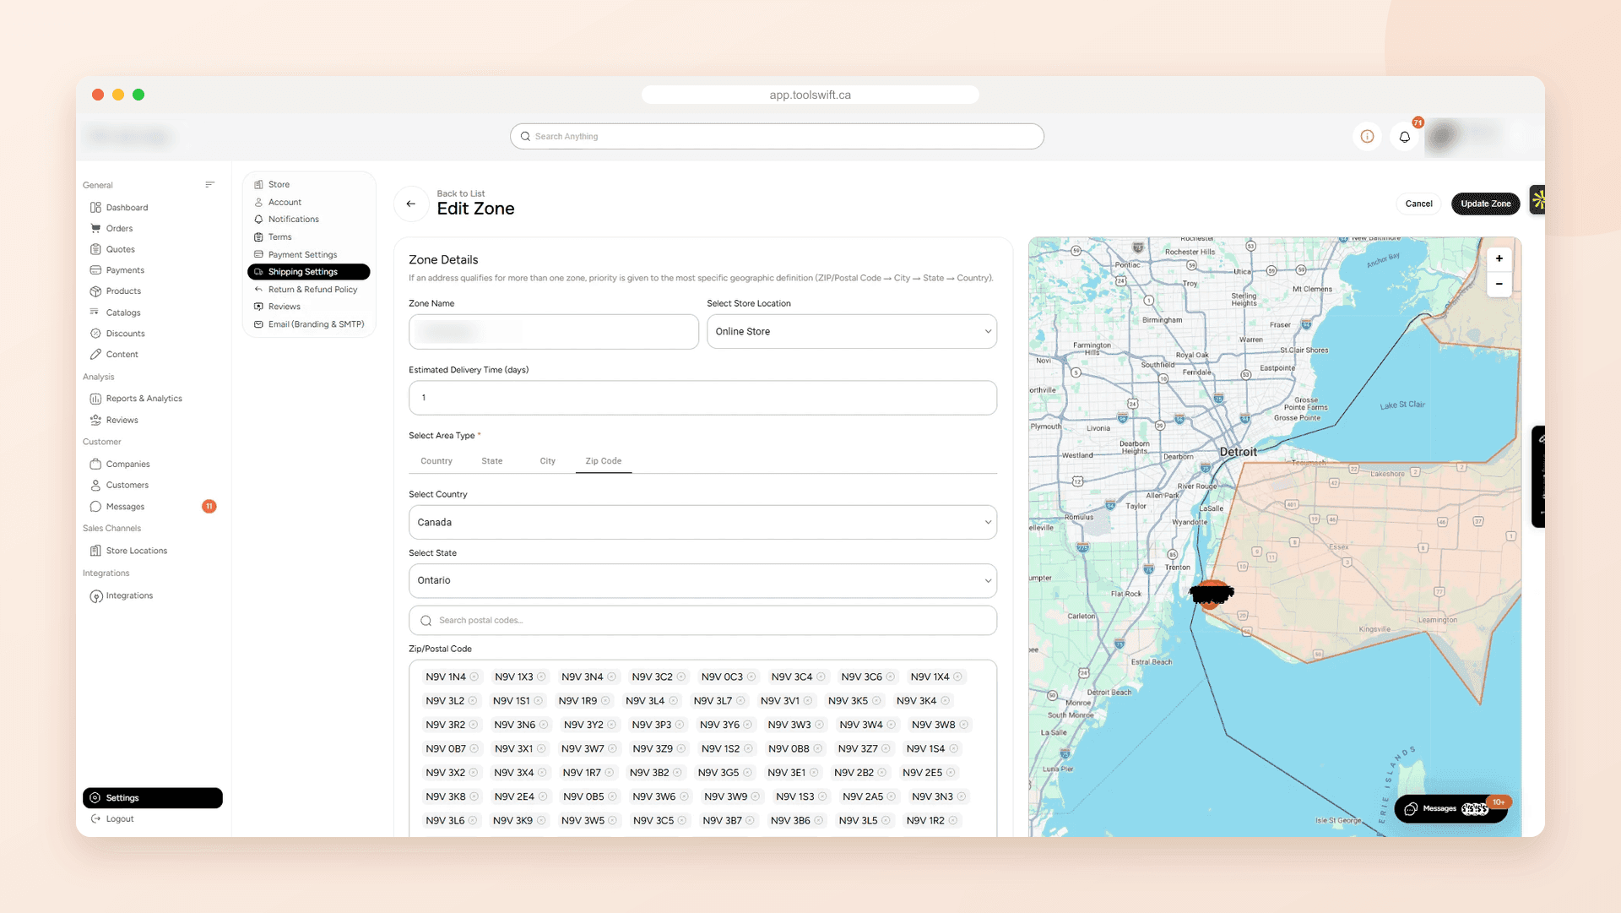Open the Select Store Location dropdown

click(852, 332)
